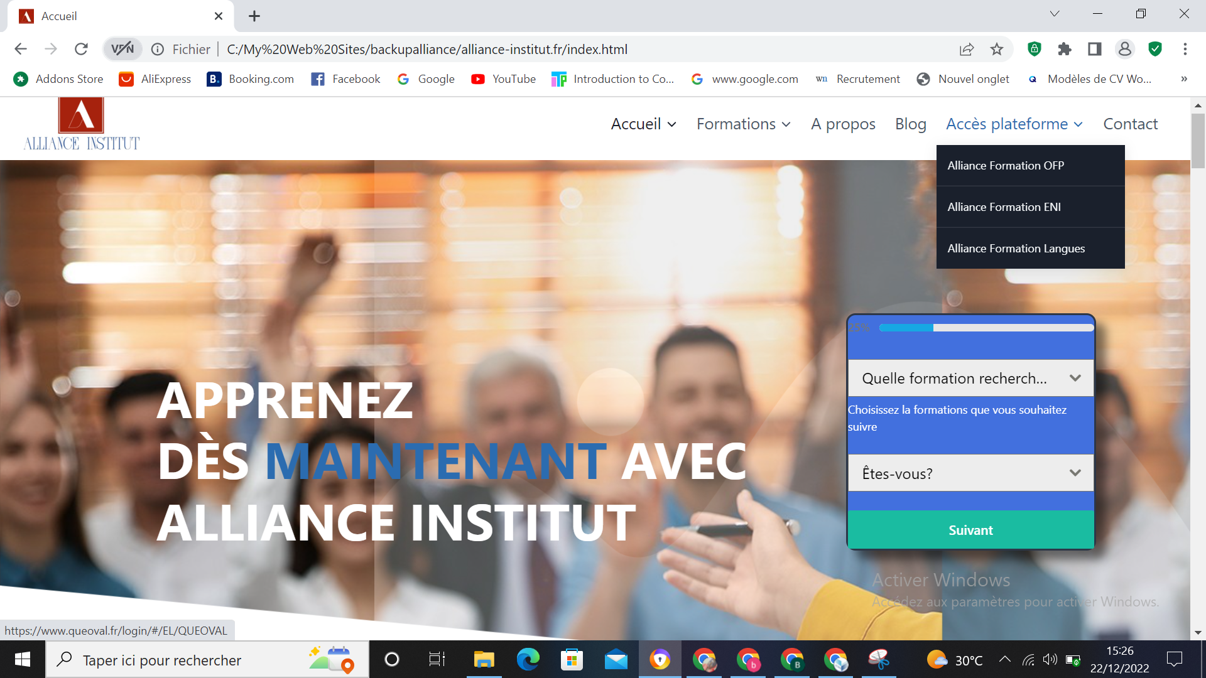Open Microsoft Store from taskbar
This screenshot has height=678, width=1206.
572,659
